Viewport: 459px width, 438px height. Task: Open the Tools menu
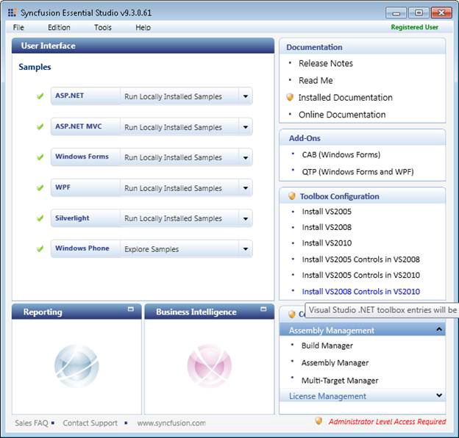coord(103,27)
